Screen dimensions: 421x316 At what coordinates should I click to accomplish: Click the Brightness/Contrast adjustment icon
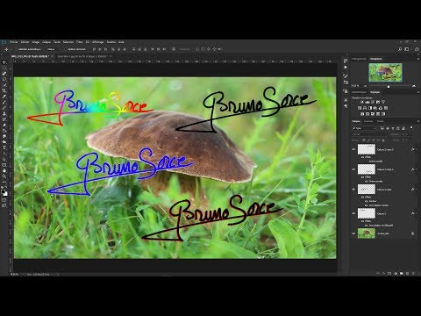[x=362, y=102]
